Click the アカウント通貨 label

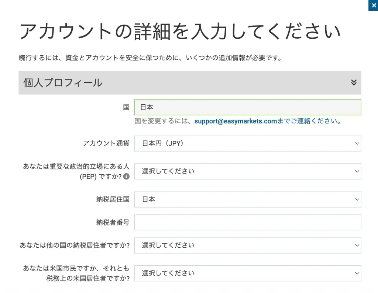[106, 143]
